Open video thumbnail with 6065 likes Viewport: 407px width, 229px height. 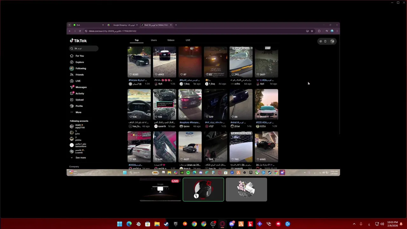[266, 147]
